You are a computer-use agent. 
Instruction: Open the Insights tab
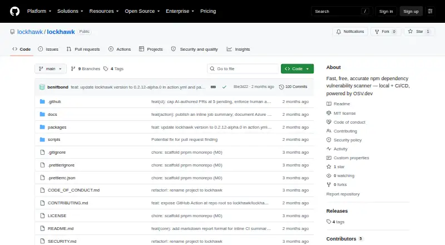[239, 49]
